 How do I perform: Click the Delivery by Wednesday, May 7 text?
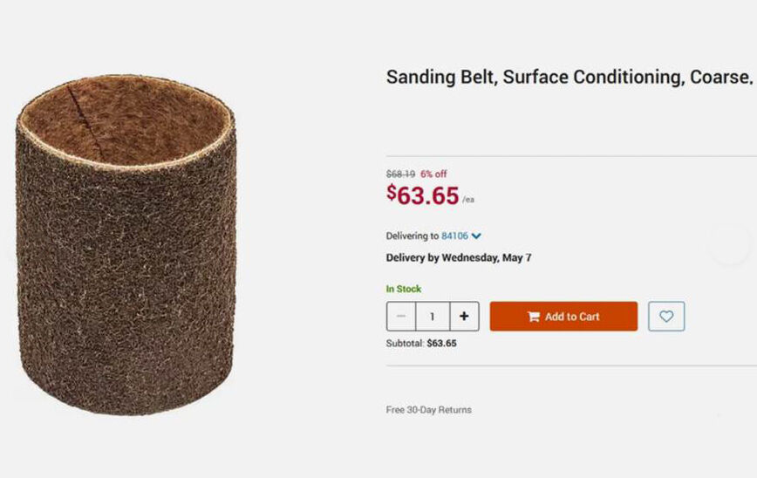click(x=459, y=258)
